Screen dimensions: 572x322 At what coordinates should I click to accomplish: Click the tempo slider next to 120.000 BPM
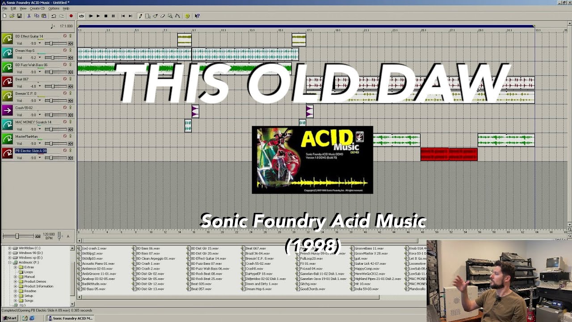coord(18,236)
